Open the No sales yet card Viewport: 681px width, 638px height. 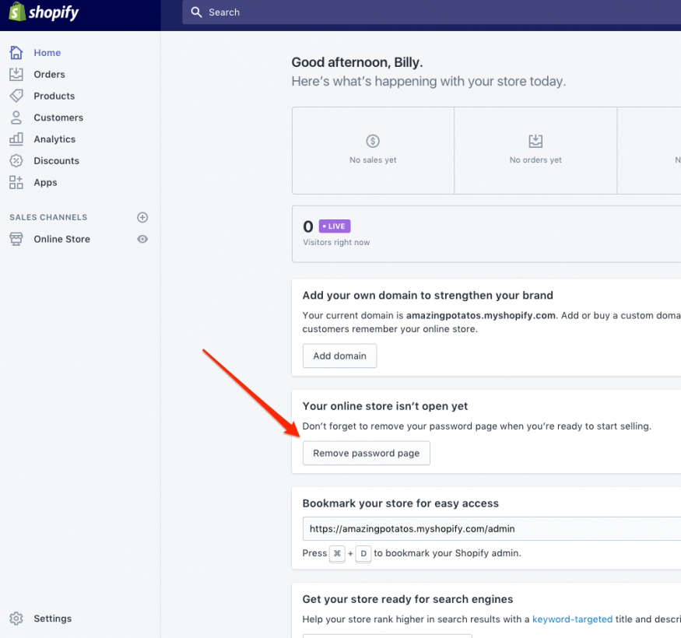click(x=373, y=150)
